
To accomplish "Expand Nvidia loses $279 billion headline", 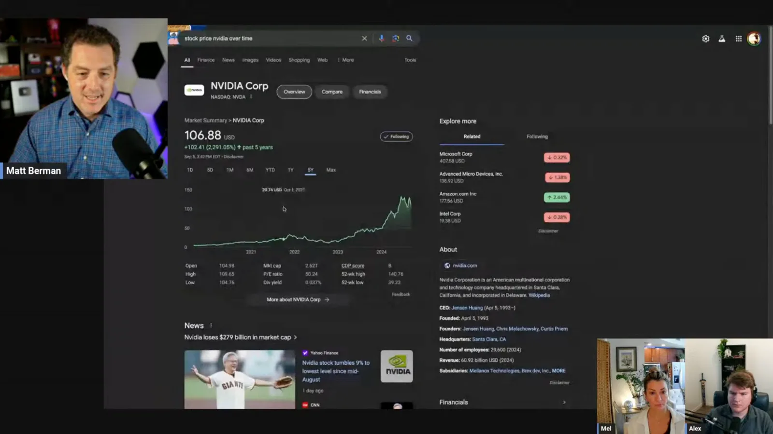I will coord(241,338).
